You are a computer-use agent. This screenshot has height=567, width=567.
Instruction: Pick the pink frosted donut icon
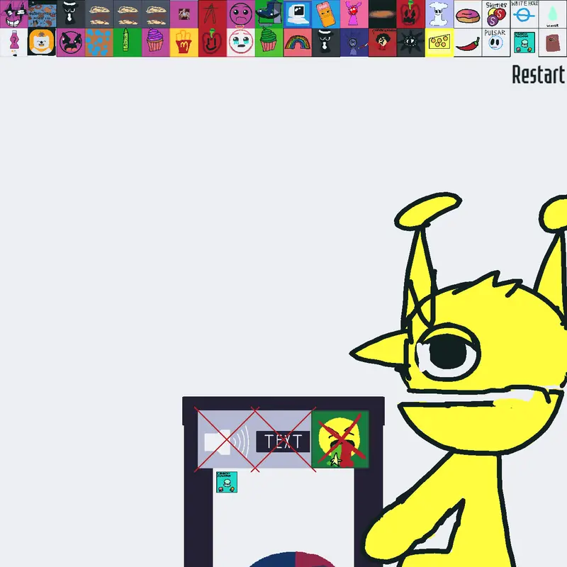pos(468,14)
